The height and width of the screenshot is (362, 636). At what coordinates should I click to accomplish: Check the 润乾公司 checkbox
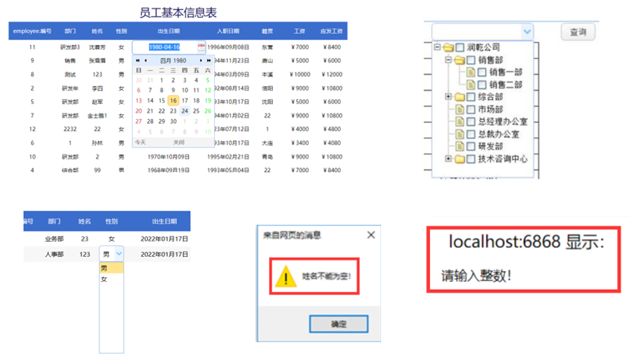(460, 48)
